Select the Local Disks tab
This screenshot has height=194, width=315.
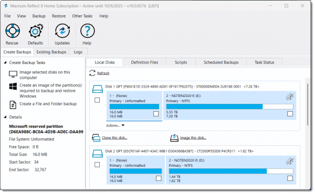point(104,62)
